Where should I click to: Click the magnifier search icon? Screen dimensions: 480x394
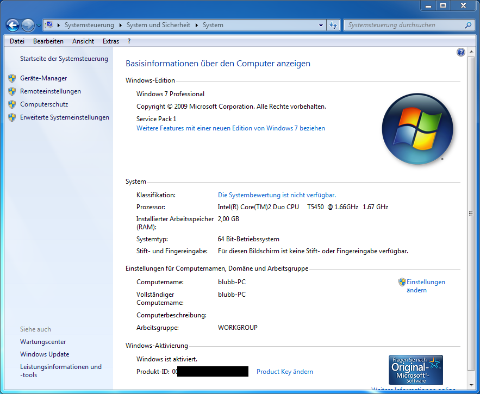[x=468, y=25]
